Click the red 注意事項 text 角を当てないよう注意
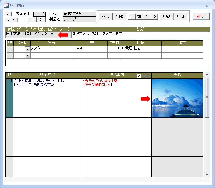The height and width of the screenshot is (188, 215). click(x=101, y=81)
